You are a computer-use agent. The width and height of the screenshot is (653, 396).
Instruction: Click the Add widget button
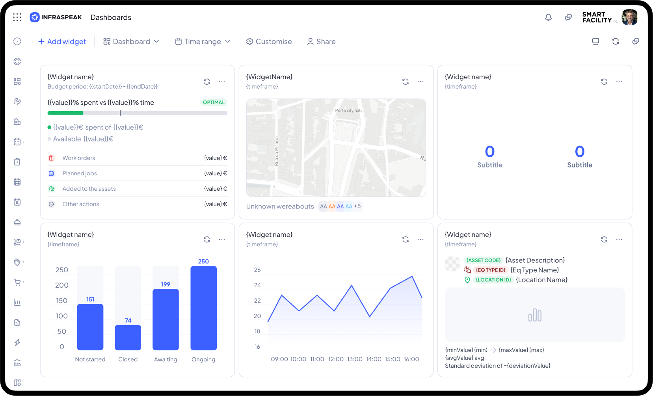pos(62,41)
